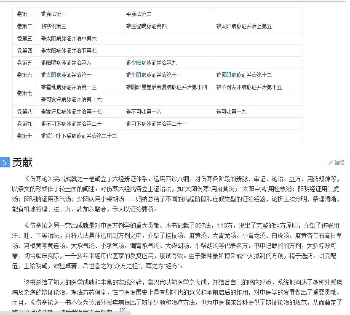The image size is (350, 315).
Task: Click the pencil edit icon beside 贡献 heading
Action: click(x=331, y=163)
